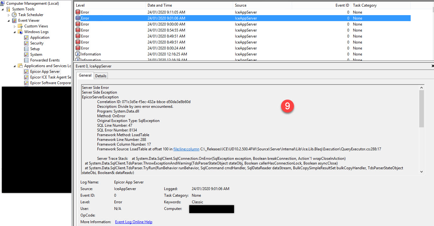Click the Forwarded Events log icon
Image resolution: width=434 pixels, height=226 pixels.
pyautogui.click(x=26, y=60)
